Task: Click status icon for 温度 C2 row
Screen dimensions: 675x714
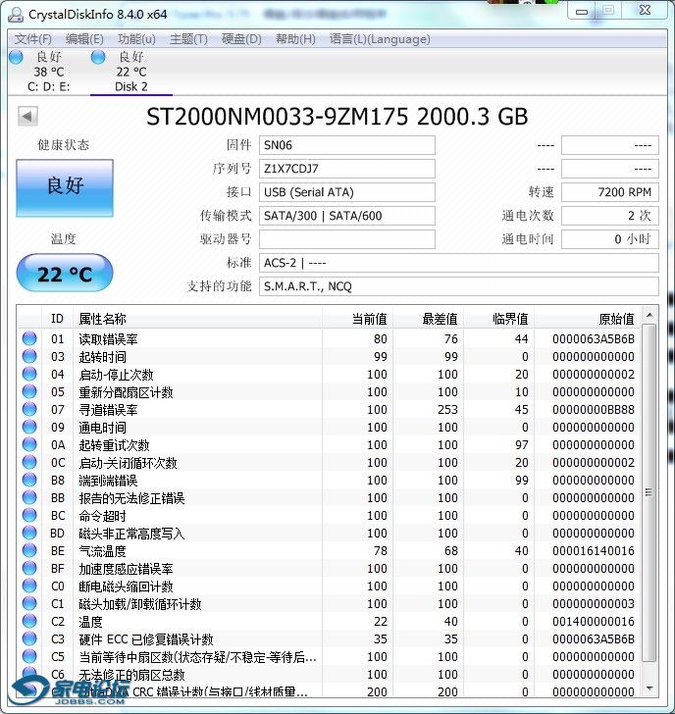Action: tap(29, 621)
